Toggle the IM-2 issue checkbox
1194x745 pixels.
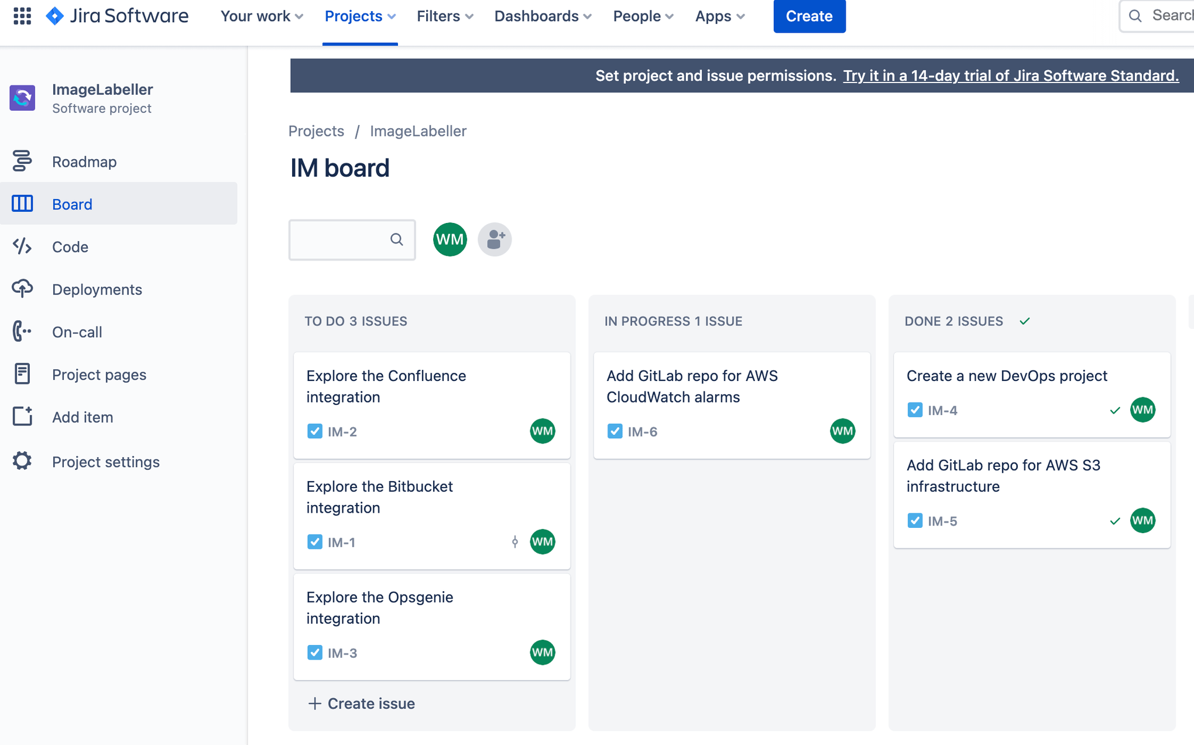tap(315, 432)
